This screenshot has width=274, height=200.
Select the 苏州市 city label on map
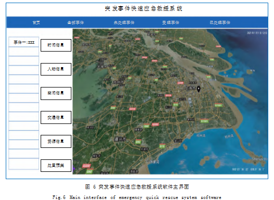point(119,82)
